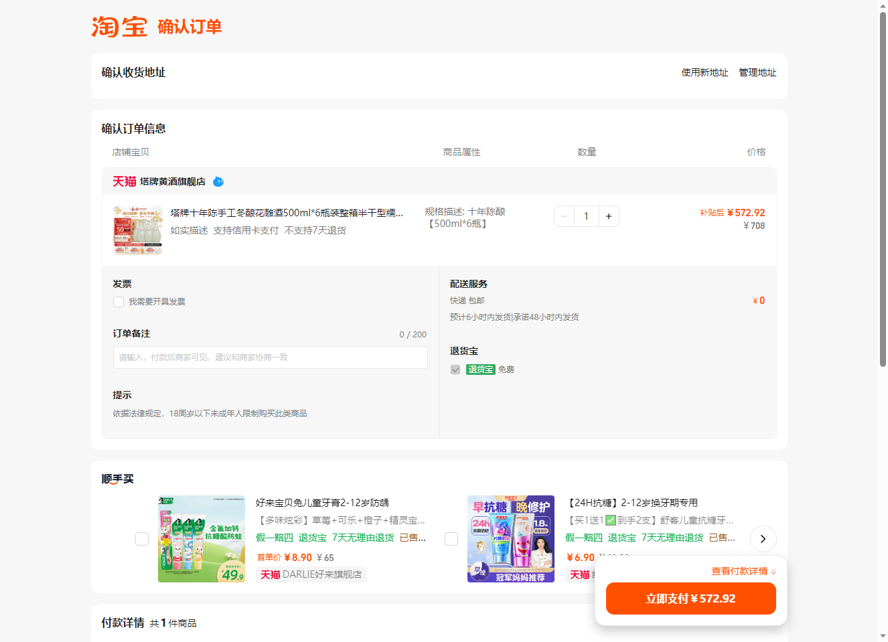Open the 早抗糖 晚修护 toothpaste thumbnail
This screenshot has height=642, width=888.
[x=511, y=539]
